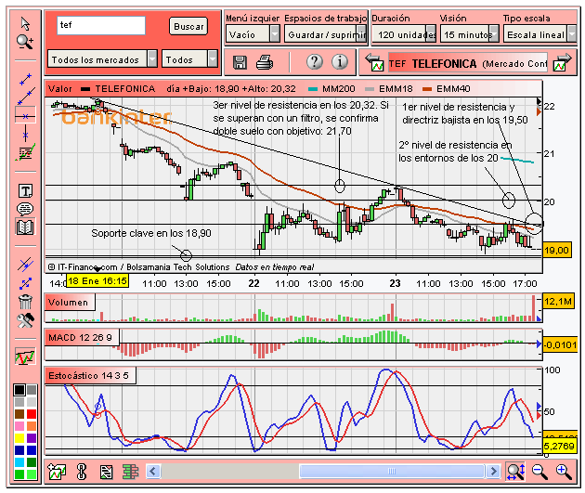Click the 'MM200' legend entry

332,89
